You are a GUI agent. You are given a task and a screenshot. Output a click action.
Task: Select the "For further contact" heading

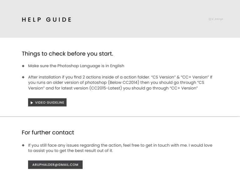tap(48, 132)
